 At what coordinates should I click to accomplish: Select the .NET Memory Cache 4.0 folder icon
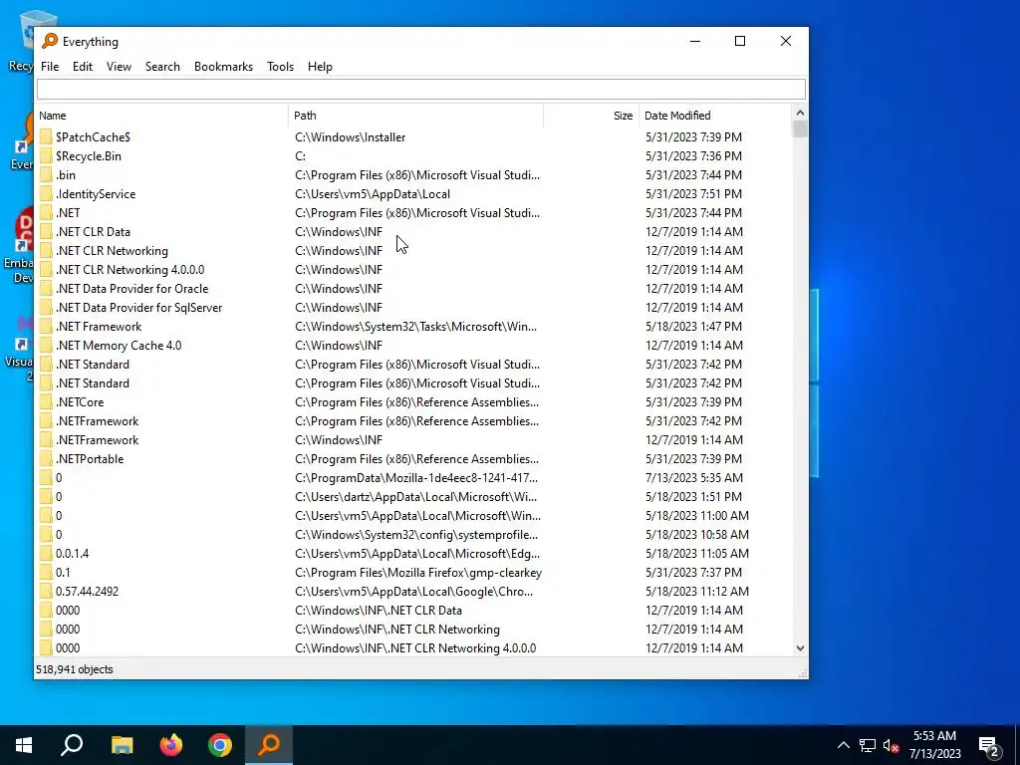(46, 346)
